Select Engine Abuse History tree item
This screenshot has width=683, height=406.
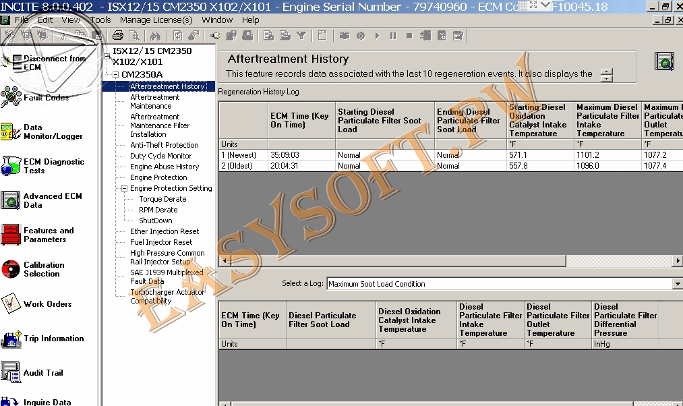point(165,167)
